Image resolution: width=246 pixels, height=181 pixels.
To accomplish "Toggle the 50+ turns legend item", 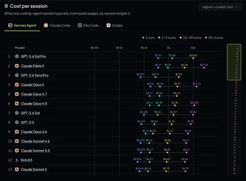I will point(214,38).
